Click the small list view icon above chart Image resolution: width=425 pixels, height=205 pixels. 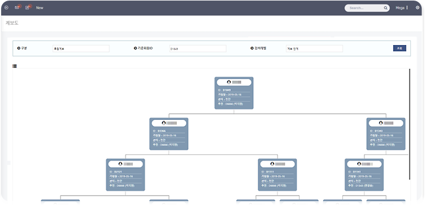pyautogui.click(x=15, y=66)
